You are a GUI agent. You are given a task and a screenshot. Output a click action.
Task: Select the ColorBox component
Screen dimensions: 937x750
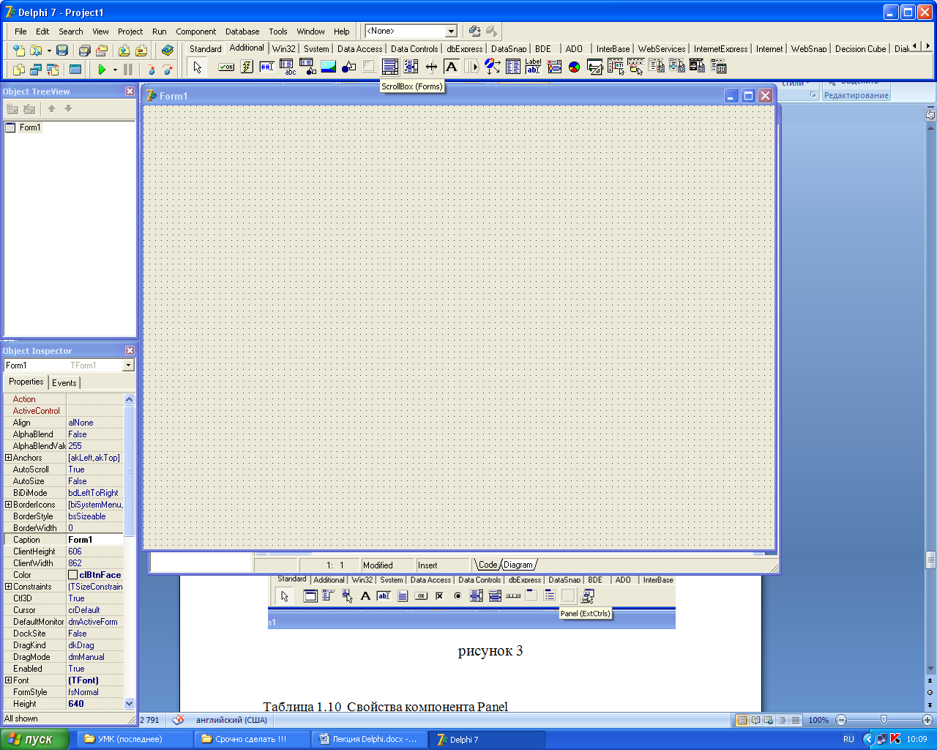click(x=554, y=67)
